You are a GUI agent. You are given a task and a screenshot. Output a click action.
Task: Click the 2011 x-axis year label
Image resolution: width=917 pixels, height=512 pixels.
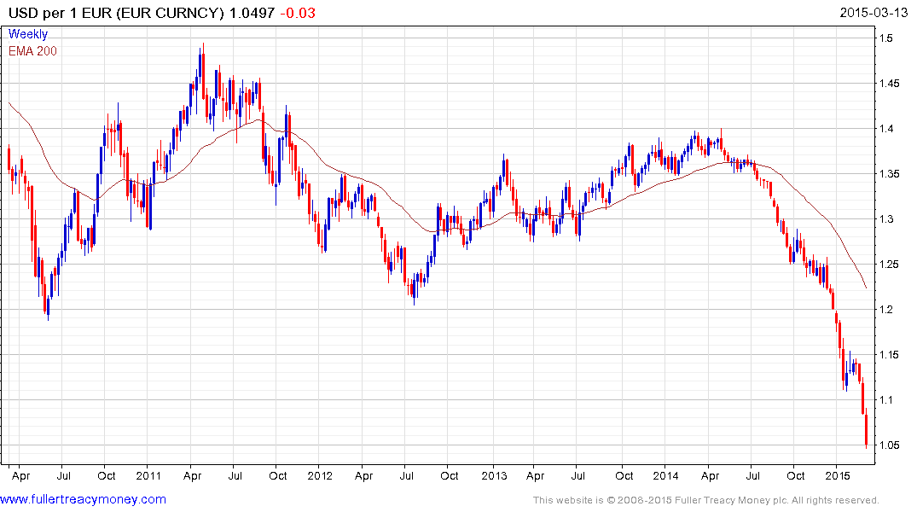point(148,475)
